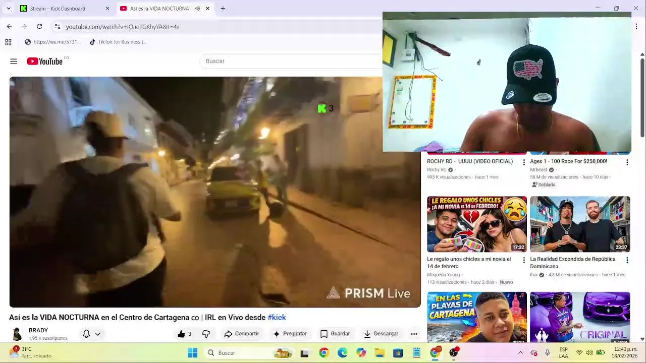Image resolution: width=646 pixels, height=363 pixels.
Task: Open weather widget showing 31°C
Action: [x=31, y=352]
